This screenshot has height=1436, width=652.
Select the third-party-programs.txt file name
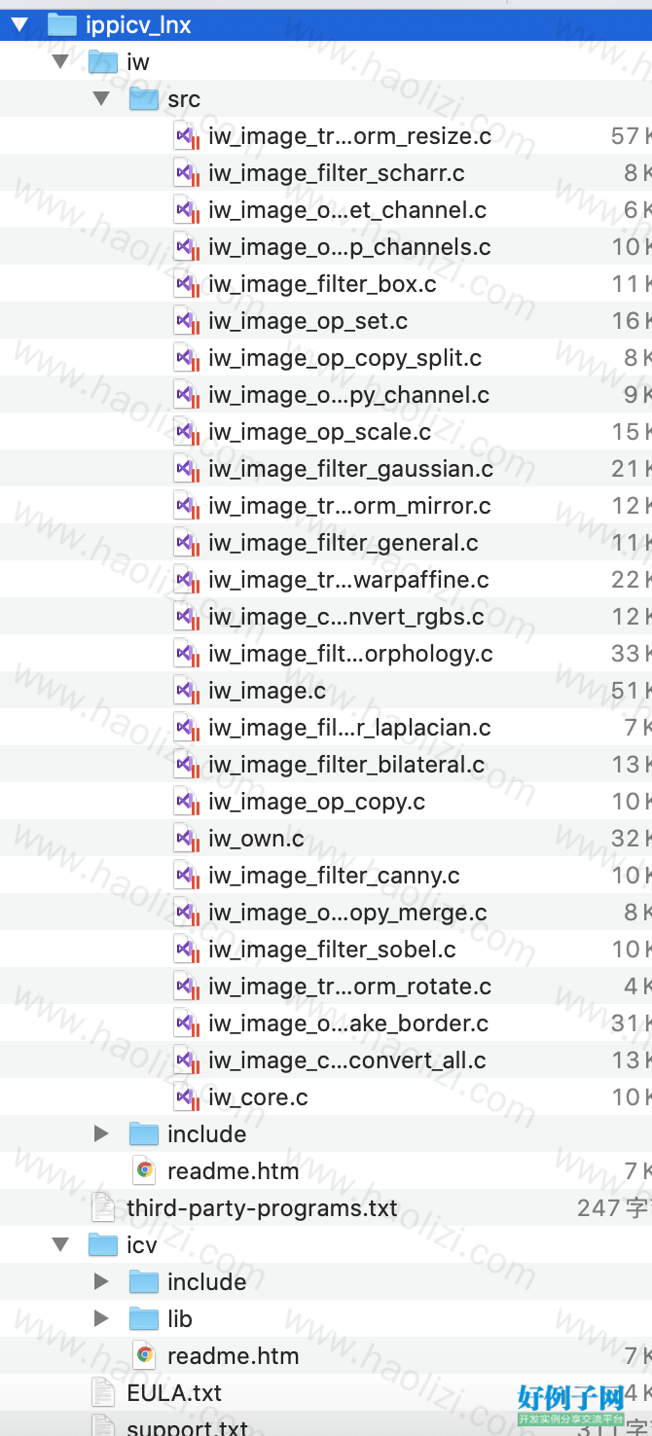coord(262,1208)
